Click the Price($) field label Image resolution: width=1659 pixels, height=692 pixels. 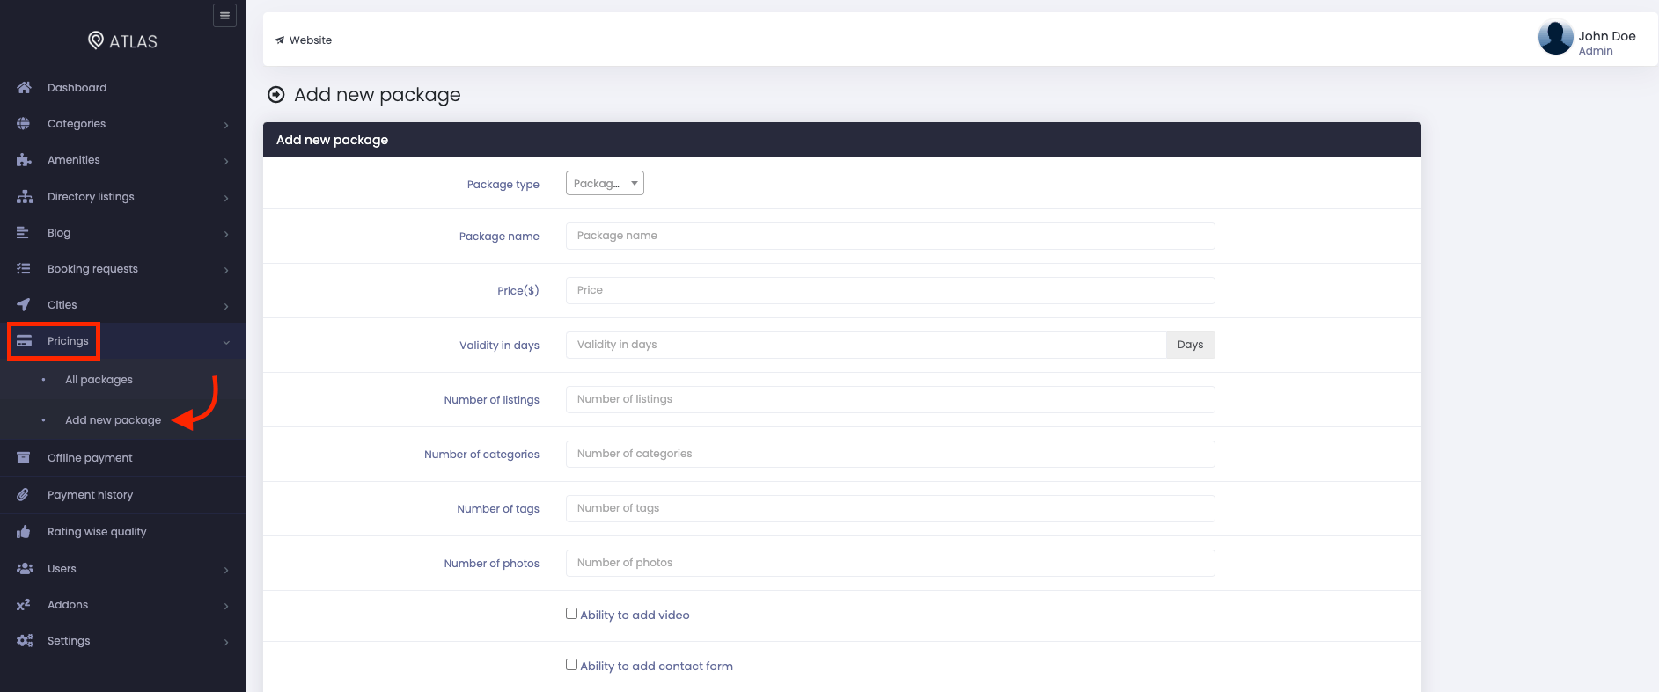coord(518,291)
